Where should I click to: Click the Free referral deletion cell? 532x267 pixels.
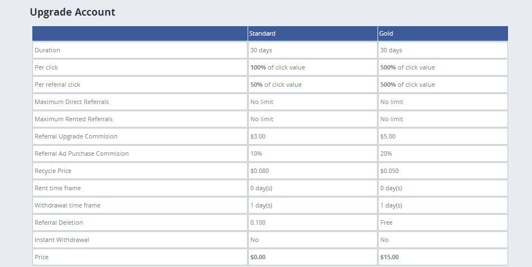pyautogui.click(x=386, y=222)
